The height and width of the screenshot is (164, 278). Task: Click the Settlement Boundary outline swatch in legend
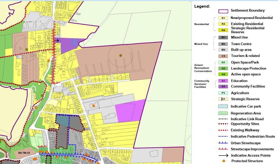[223, 11]
